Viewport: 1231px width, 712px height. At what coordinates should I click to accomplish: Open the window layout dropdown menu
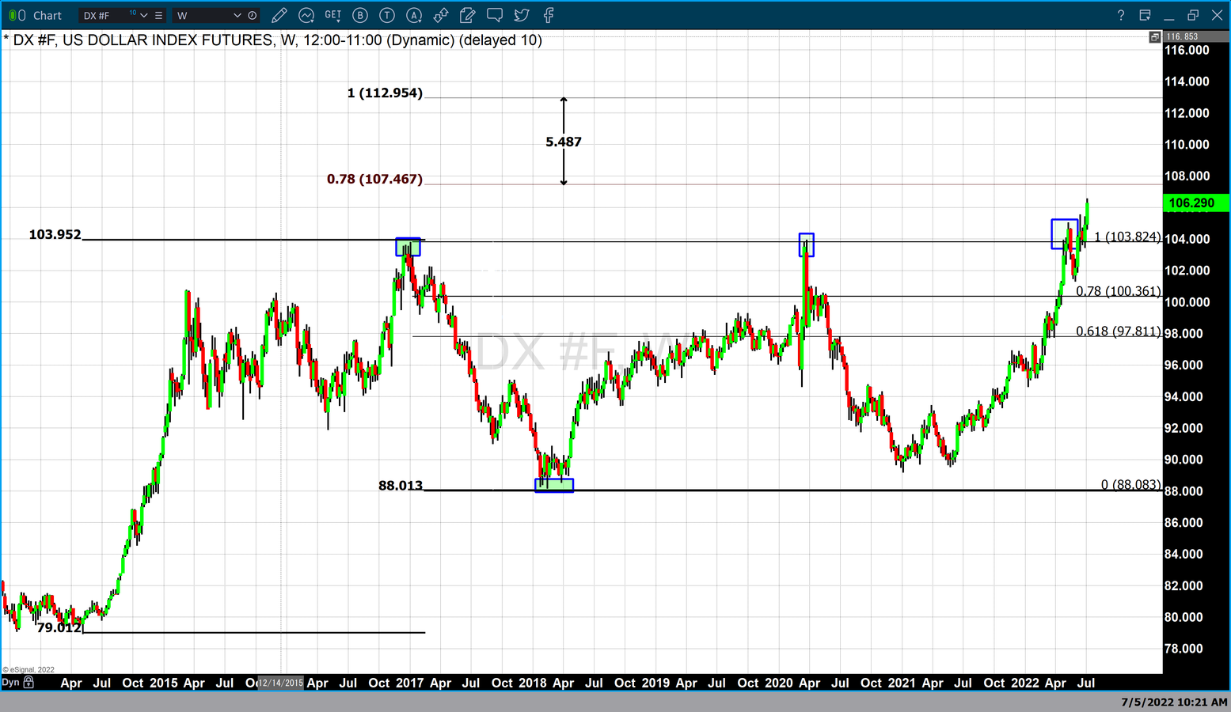point(1145,15)
